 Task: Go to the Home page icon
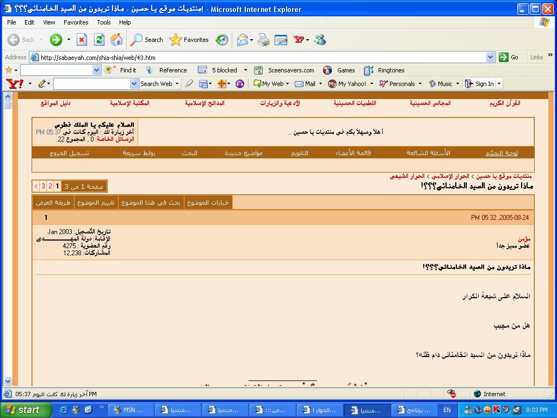[116, 40]
